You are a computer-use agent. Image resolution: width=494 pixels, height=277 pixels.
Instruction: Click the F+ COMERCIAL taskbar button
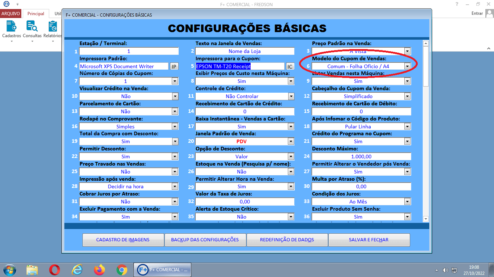(x=162, y=269)
